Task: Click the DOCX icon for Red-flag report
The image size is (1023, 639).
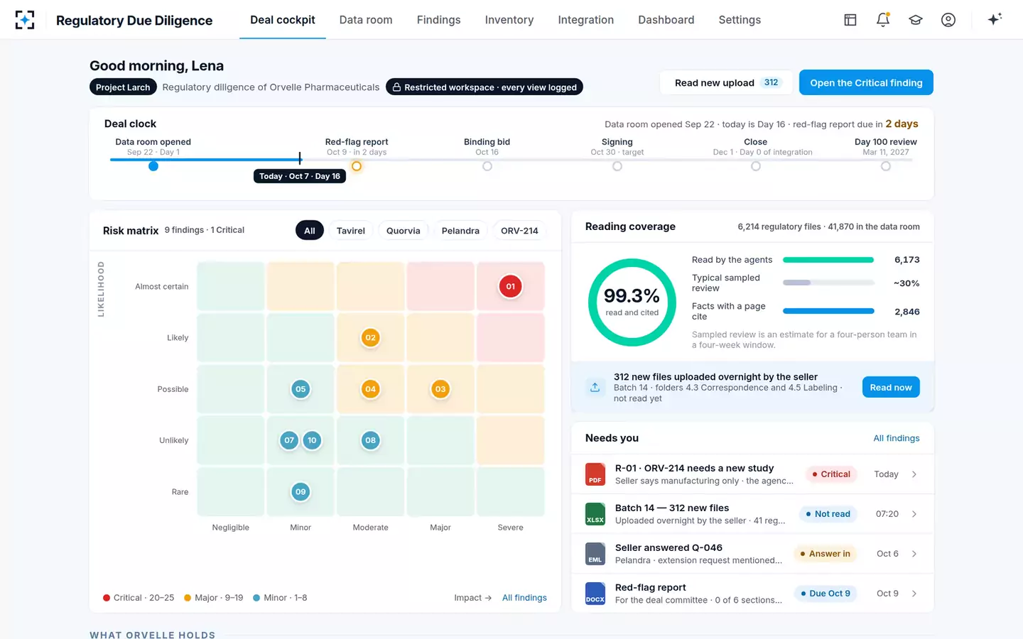Action: point(595,594)
